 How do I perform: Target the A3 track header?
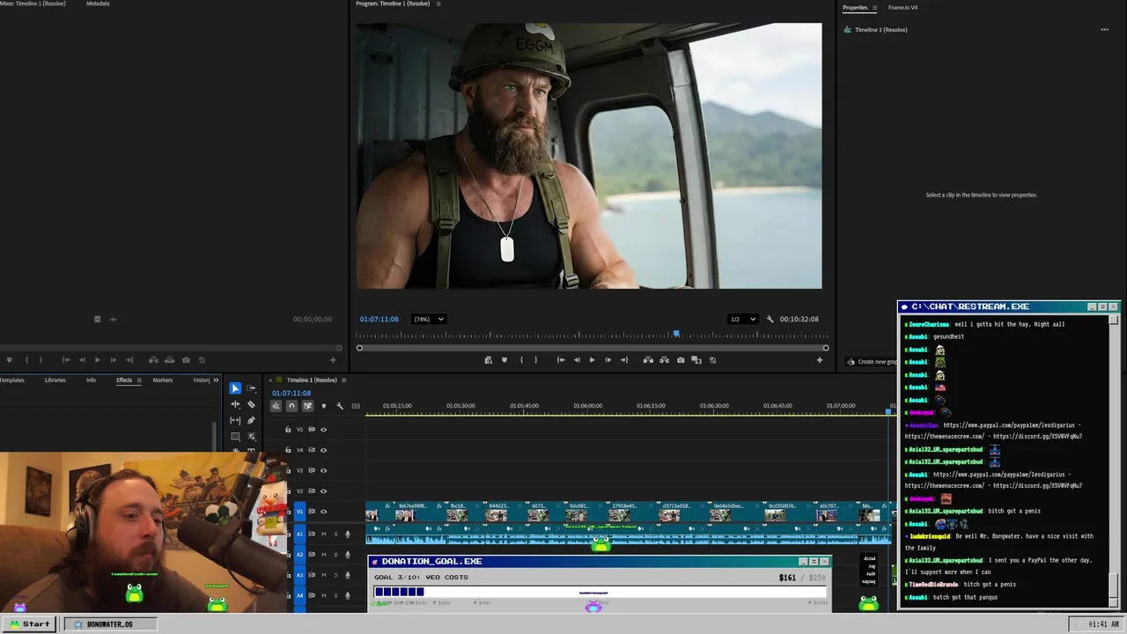pos(299,575)
